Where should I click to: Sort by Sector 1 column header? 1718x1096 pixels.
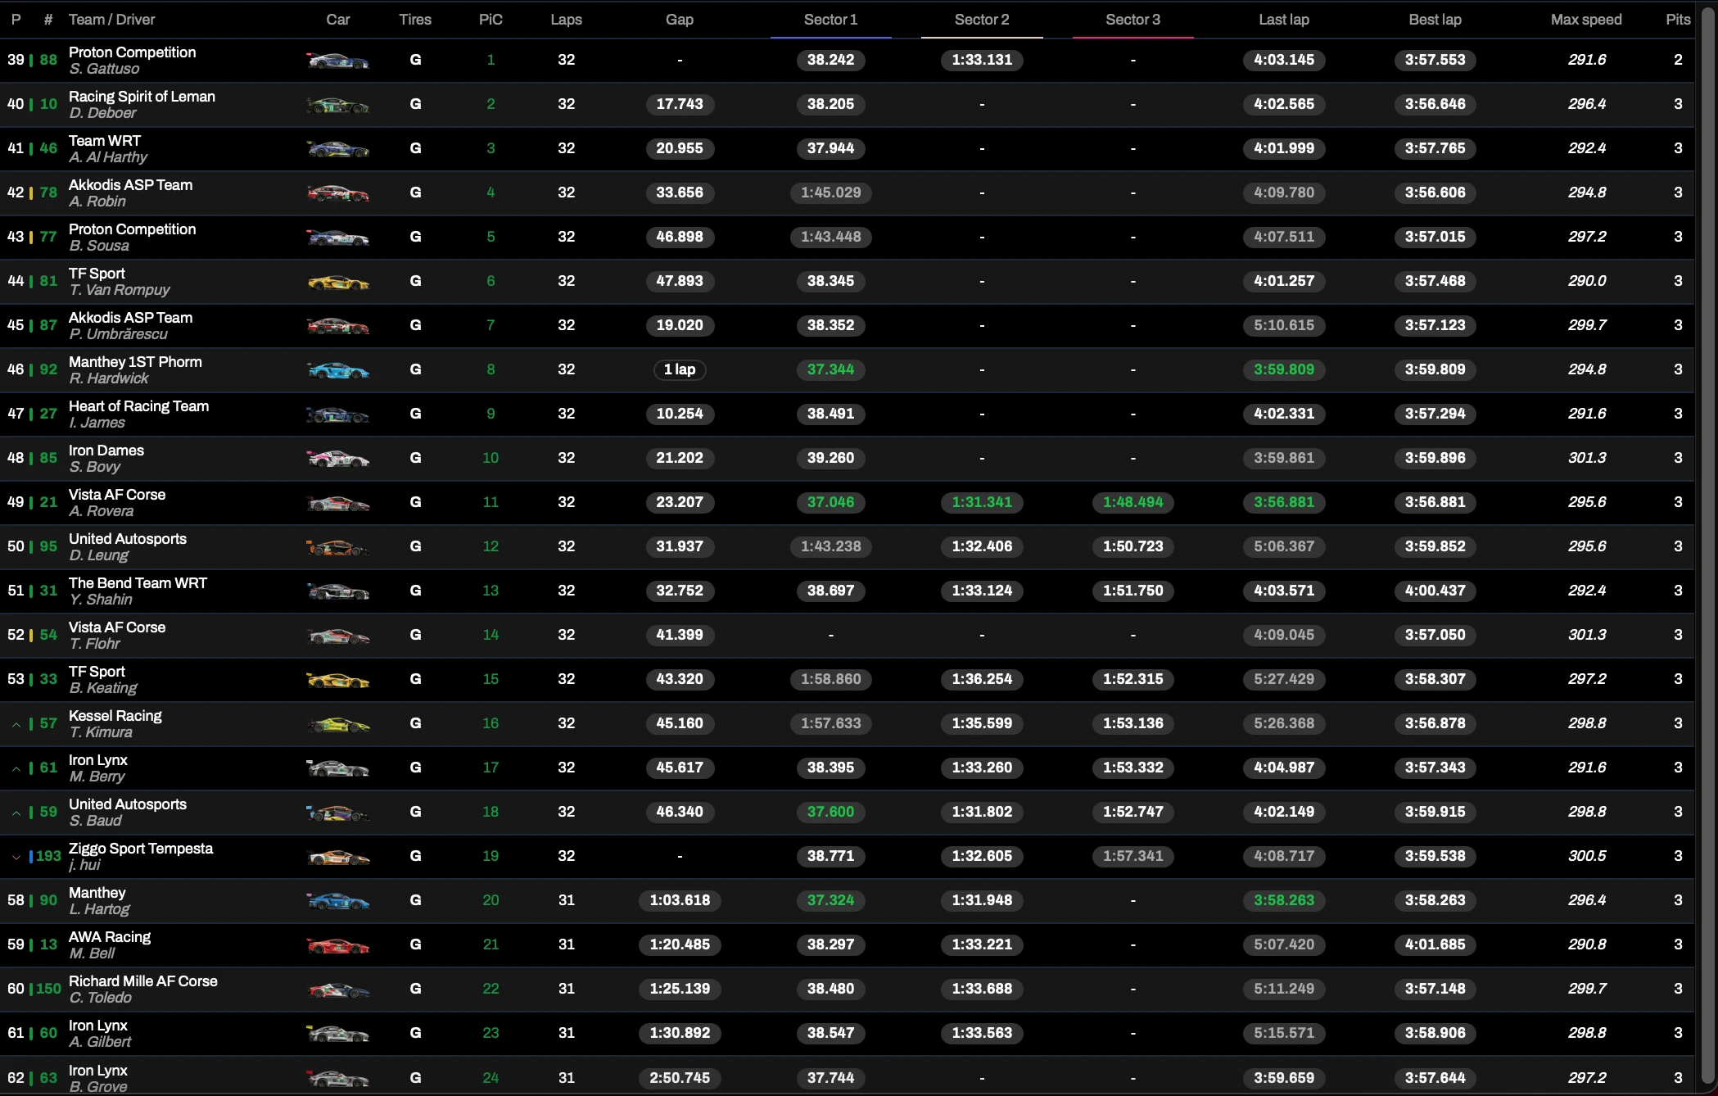coord(830,20)
